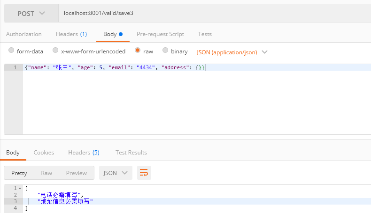Open the request Body tab

coord(113,34)
